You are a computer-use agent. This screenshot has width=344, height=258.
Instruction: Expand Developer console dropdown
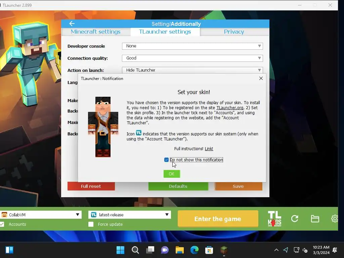pos(192,46)
